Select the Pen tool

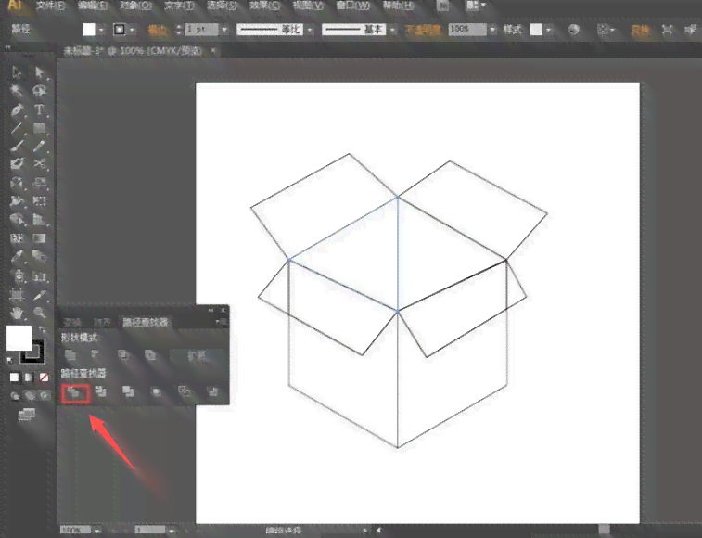point(17,109)
